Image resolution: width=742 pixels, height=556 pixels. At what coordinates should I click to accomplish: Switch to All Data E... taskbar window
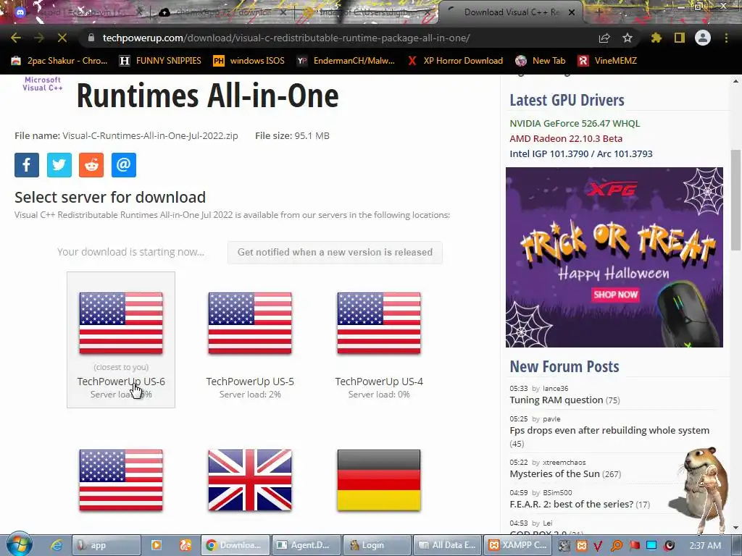coord(448,545)
